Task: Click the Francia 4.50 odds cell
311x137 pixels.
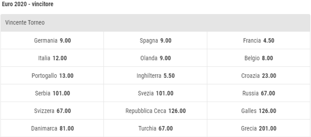Action: click(x=259, y=41)
